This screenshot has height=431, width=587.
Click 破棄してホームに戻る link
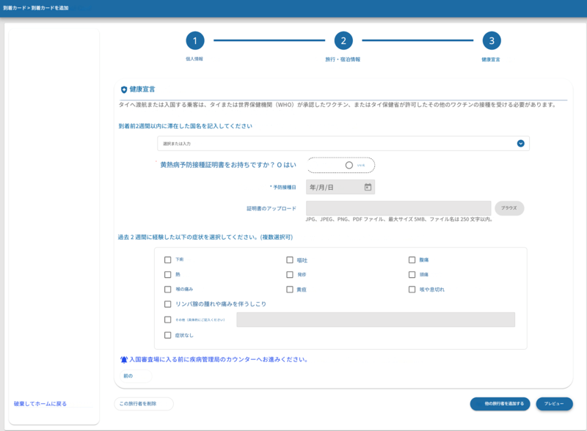tap(40, 404)
